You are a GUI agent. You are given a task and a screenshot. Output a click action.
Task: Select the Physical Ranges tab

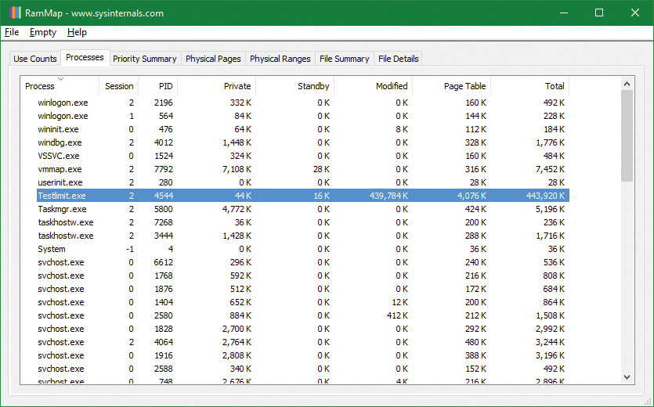click(280, 59)
